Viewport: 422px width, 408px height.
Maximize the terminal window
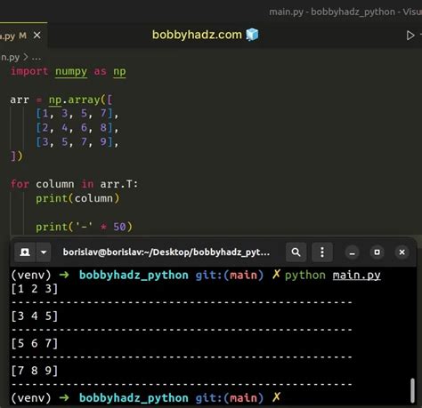click(377, 252)
